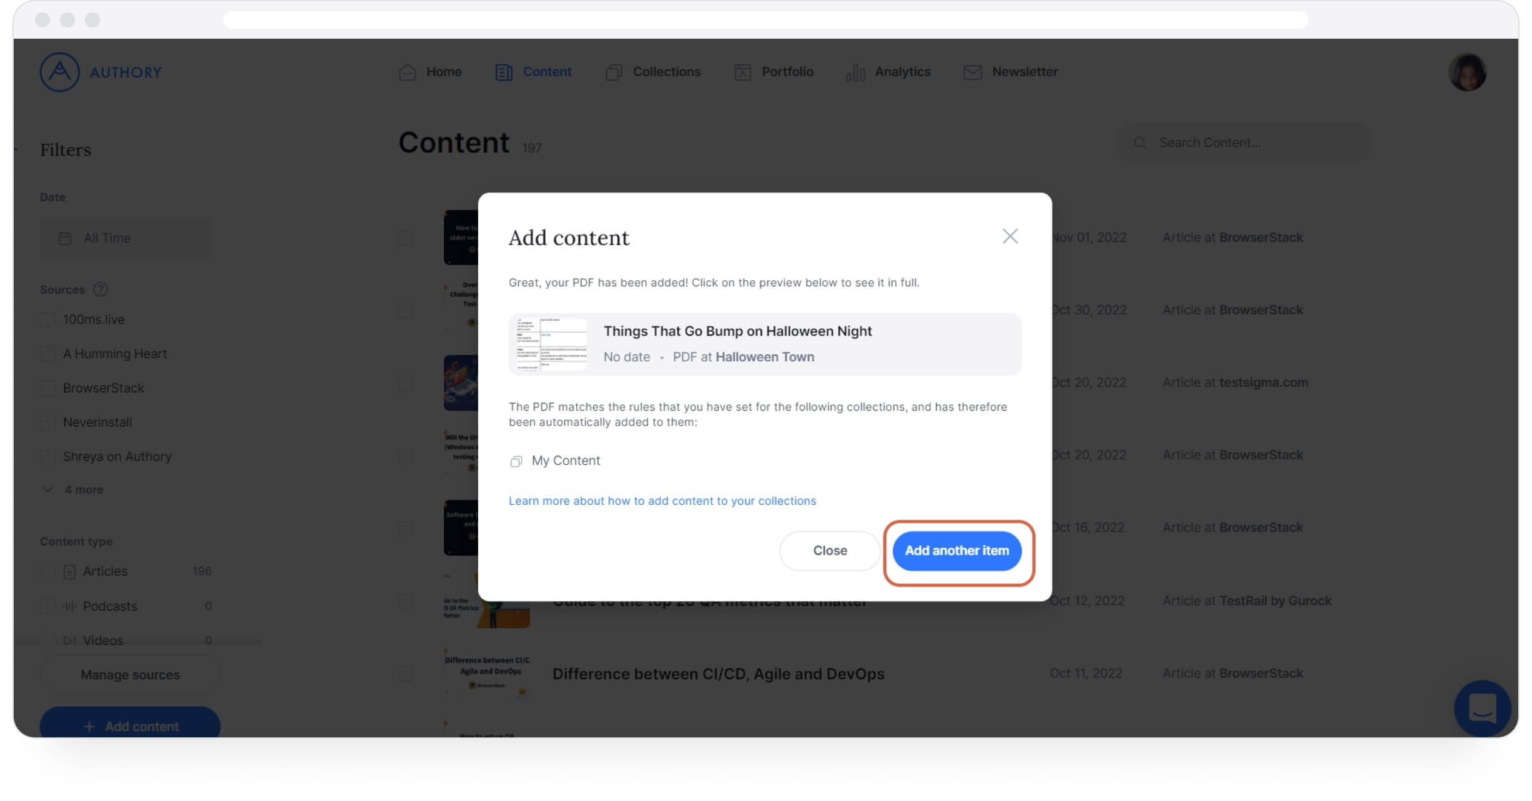Open Portfolio from the top navigation icon
This screenshot has width=1532, height=801.
pyautogui.click(x=742, y=72)
